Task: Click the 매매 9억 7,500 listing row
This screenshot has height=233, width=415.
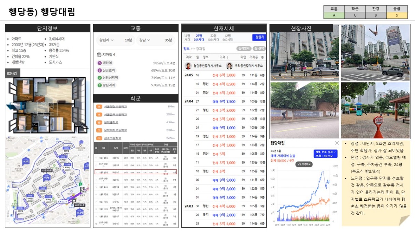Action: click(224, 102)
